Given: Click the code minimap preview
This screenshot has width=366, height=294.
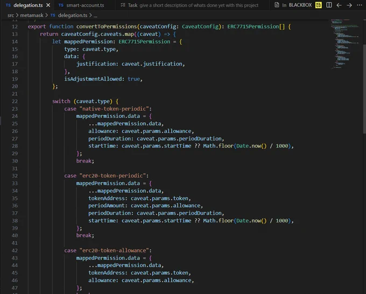Looking at the screenshot, I should click(x=345, y=44).
